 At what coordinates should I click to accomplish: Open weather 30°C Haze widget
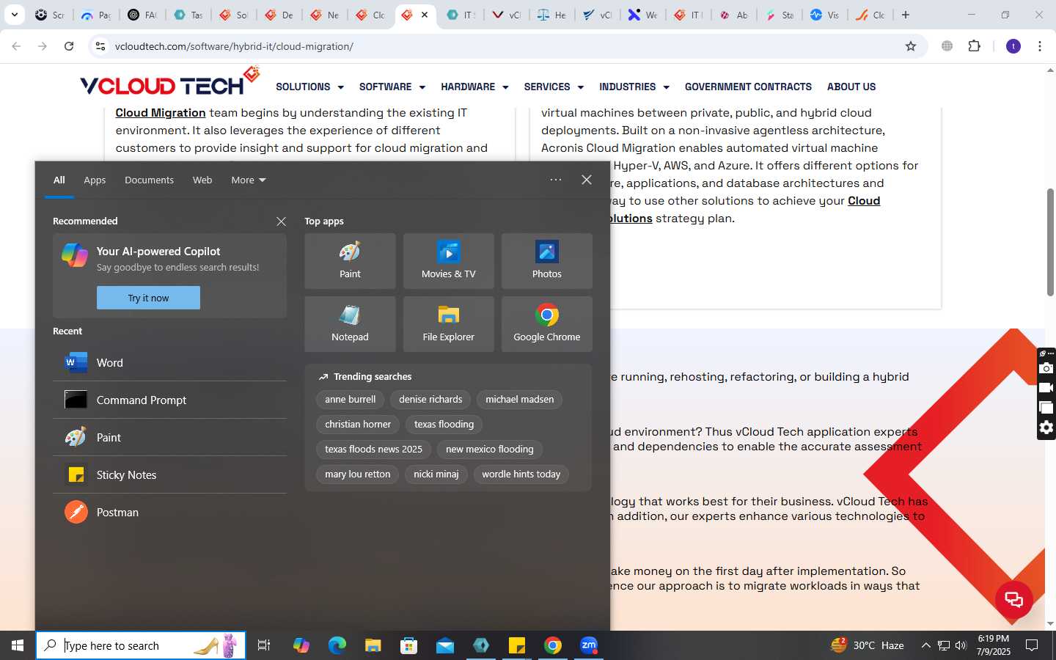click(867, 645)
